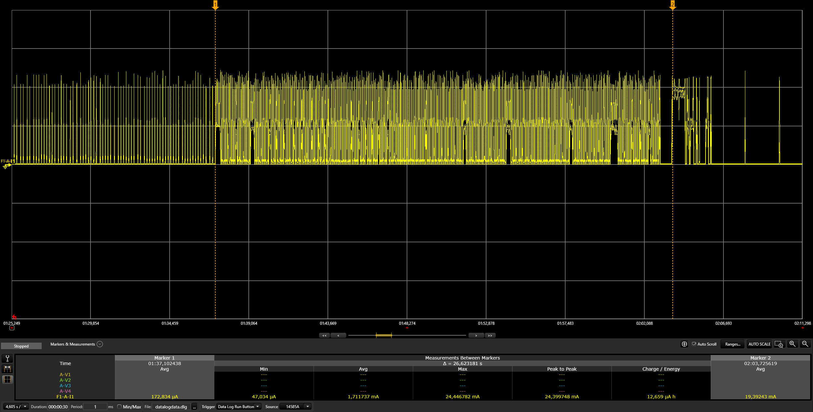Click the Marker 2 column header

(x=760, y=358)
